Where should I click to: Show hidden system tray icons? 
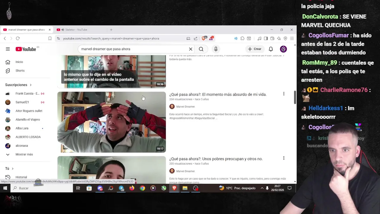(x=262, y=188)
